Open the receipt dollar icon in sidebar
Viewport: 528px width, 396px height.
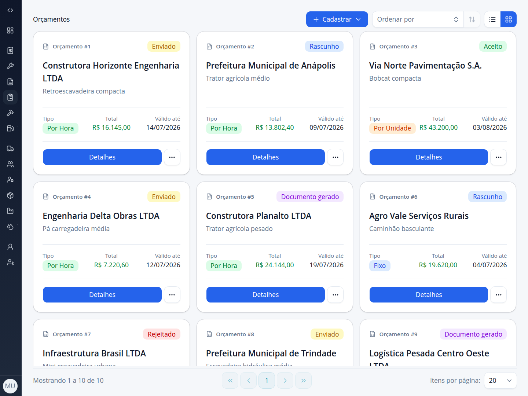[10, 51]
